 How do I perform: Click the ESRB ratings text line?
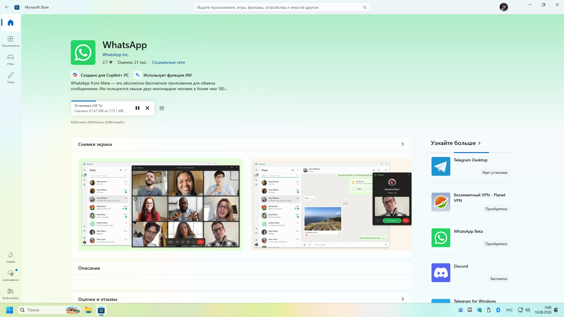(98, 122)
